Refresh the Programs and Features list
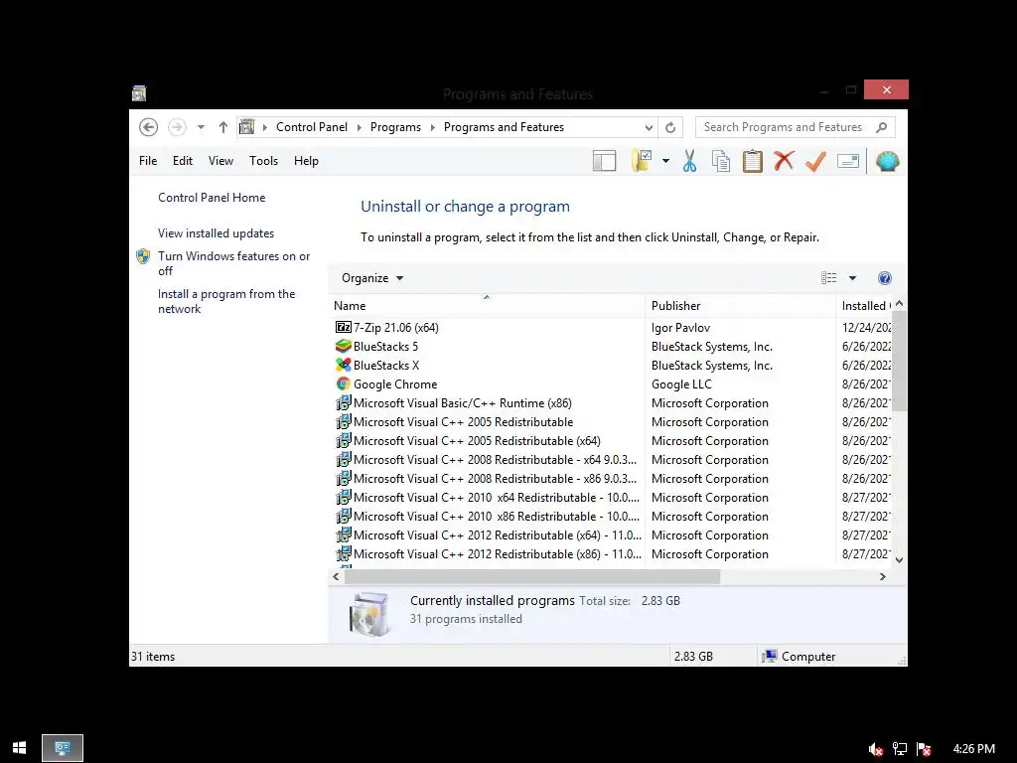 pos(670,128)
